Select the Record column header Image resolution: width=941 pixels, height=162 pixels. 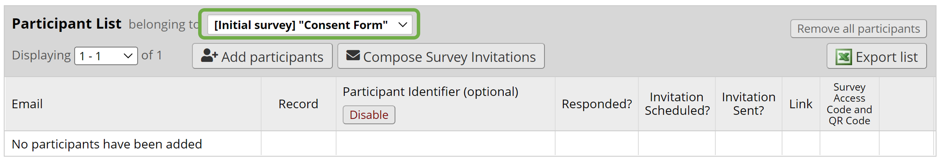pyautogui.click(x=298, y=104)
